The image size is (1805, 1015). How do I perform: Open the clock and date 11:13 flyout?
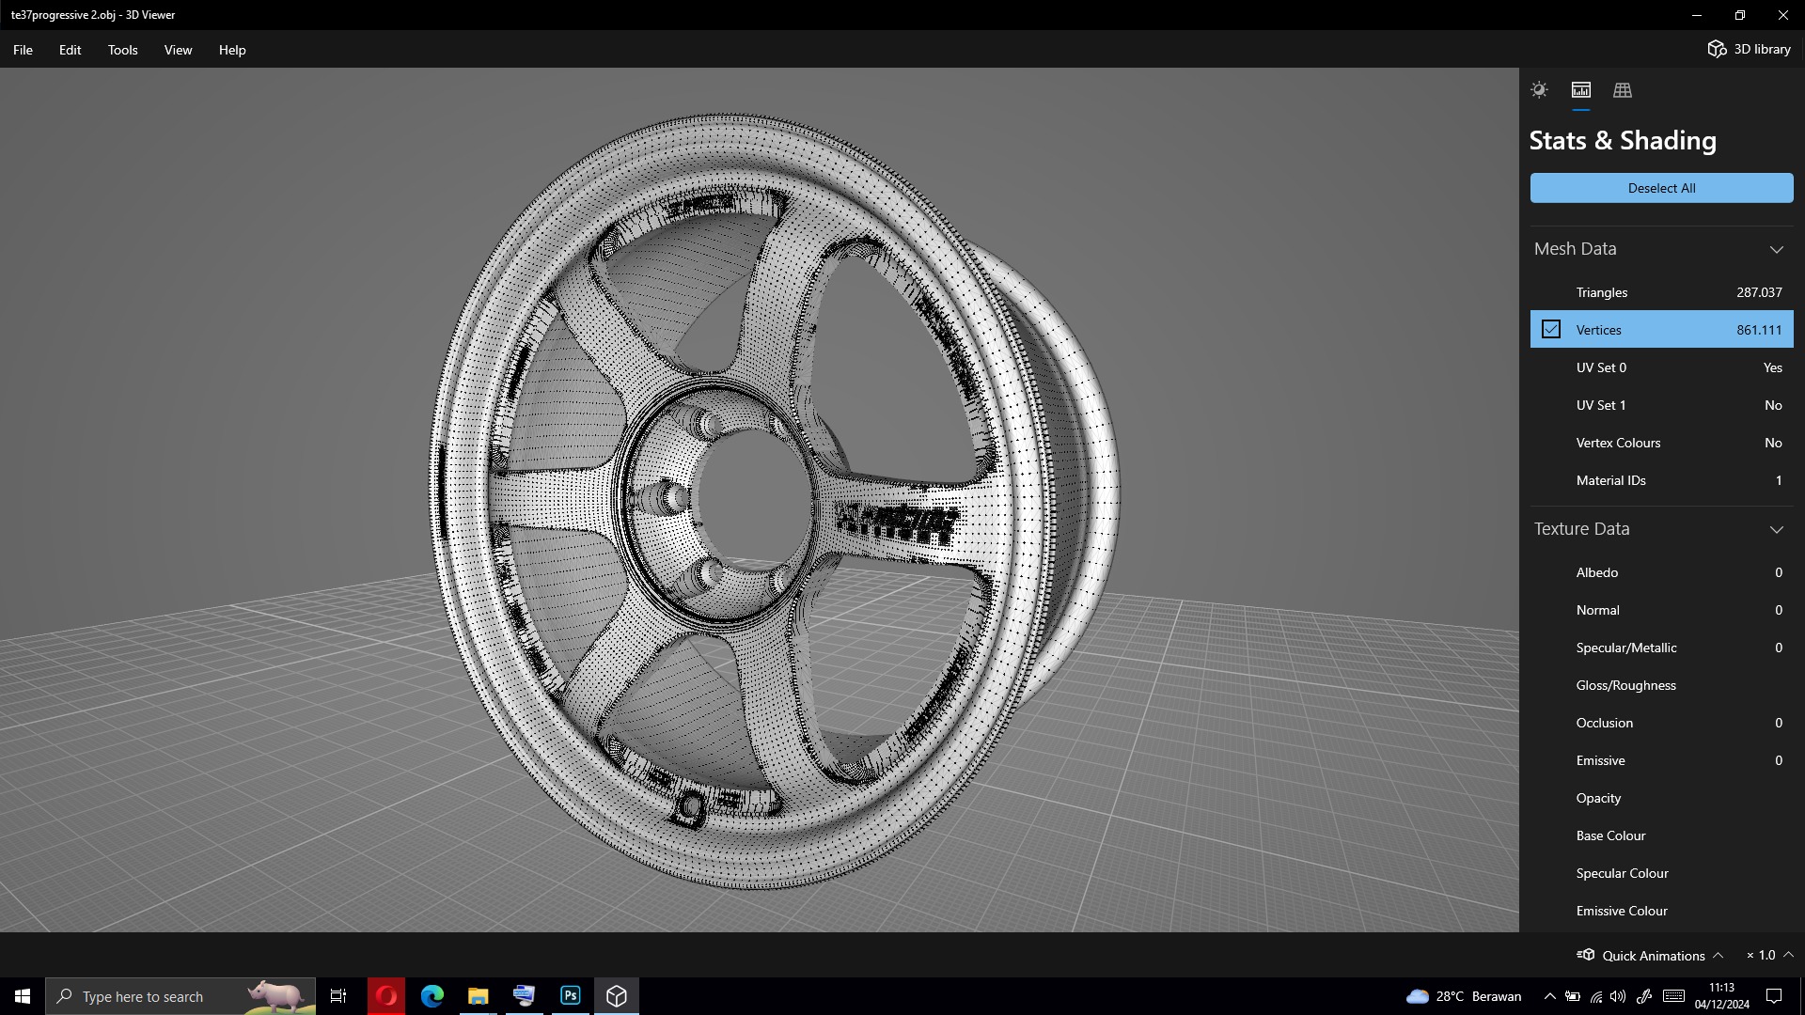1722,996
